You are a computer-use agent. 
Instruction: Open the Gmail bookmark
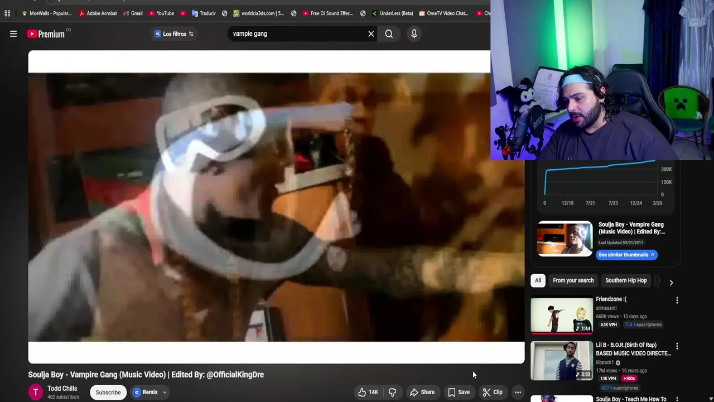pyautogui.click(x=132, y=13)
